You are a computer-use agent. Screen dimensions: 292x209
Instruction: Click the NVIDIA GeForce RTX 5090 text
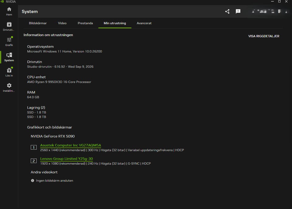(53, 136)
